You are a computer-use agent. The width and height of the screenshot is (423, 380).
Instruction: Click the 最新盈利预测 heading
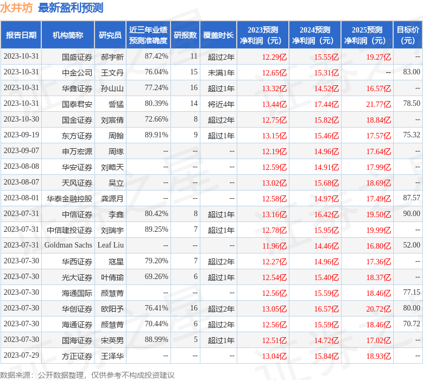click(x=71, y=8)
